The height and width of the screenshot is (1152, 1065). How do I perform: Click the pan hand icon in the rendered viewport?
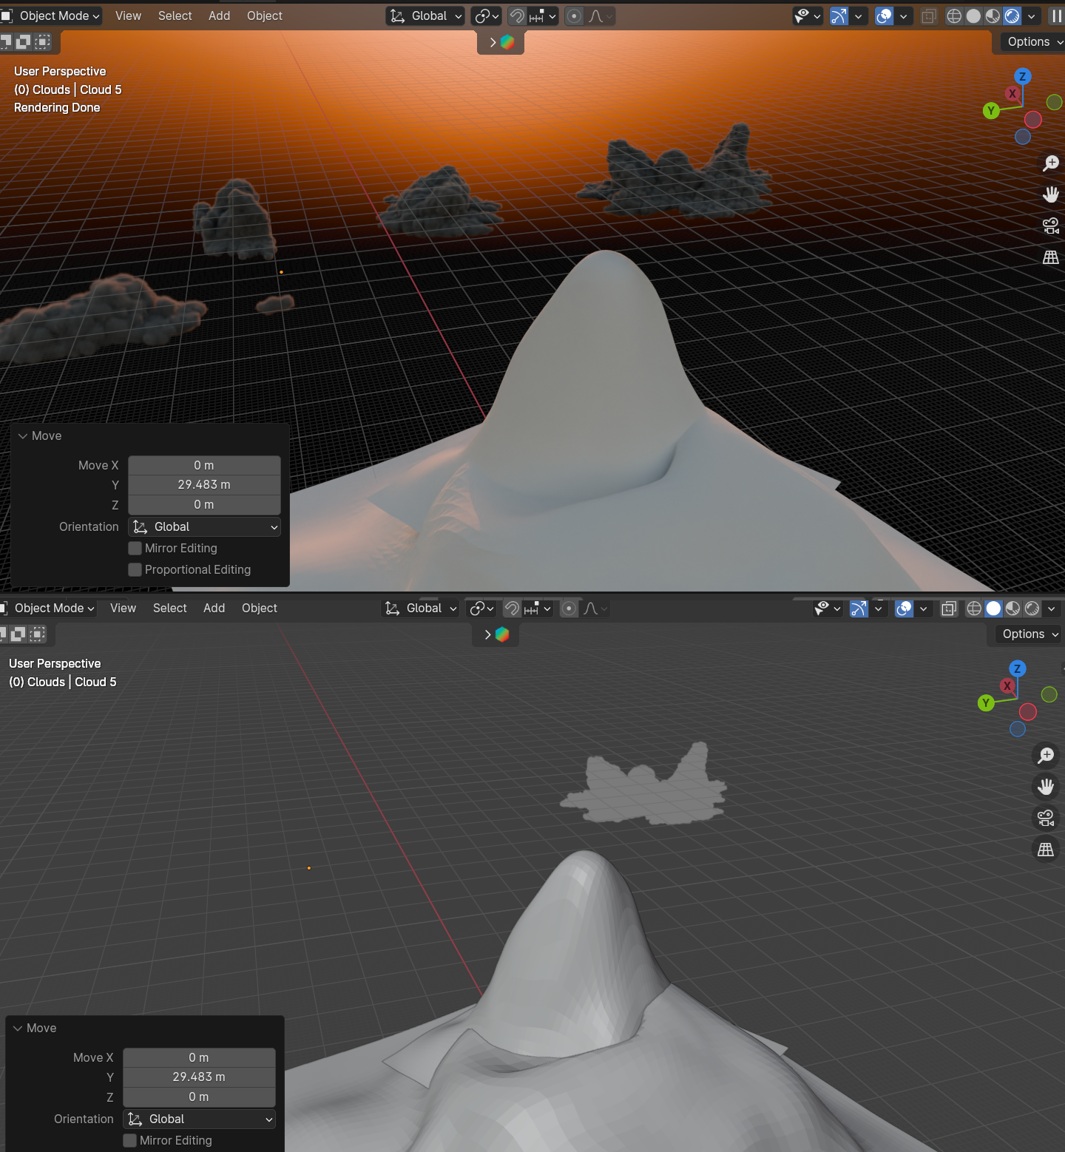tap(1050, 194)
